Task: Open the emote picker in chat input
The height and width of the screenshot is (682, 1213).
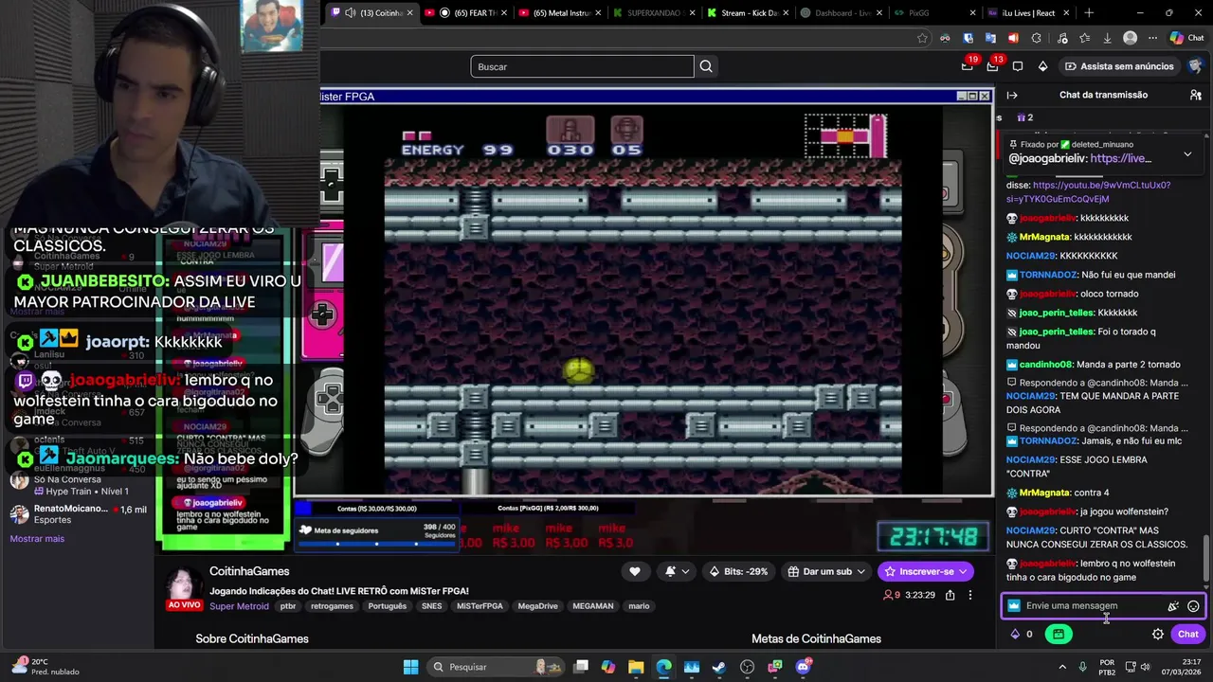Action: coord(1193,606)
